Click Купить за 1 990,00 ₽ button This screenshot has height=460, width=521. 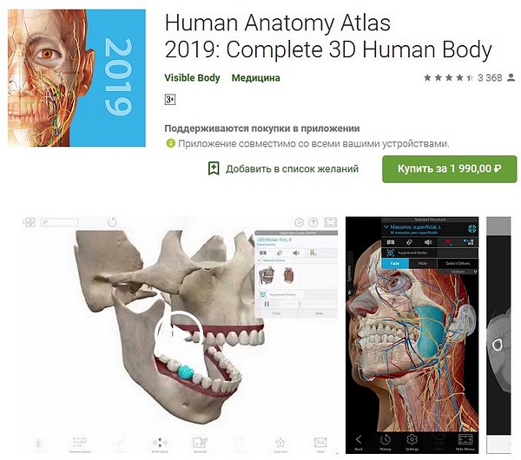(x=450, y=169)
